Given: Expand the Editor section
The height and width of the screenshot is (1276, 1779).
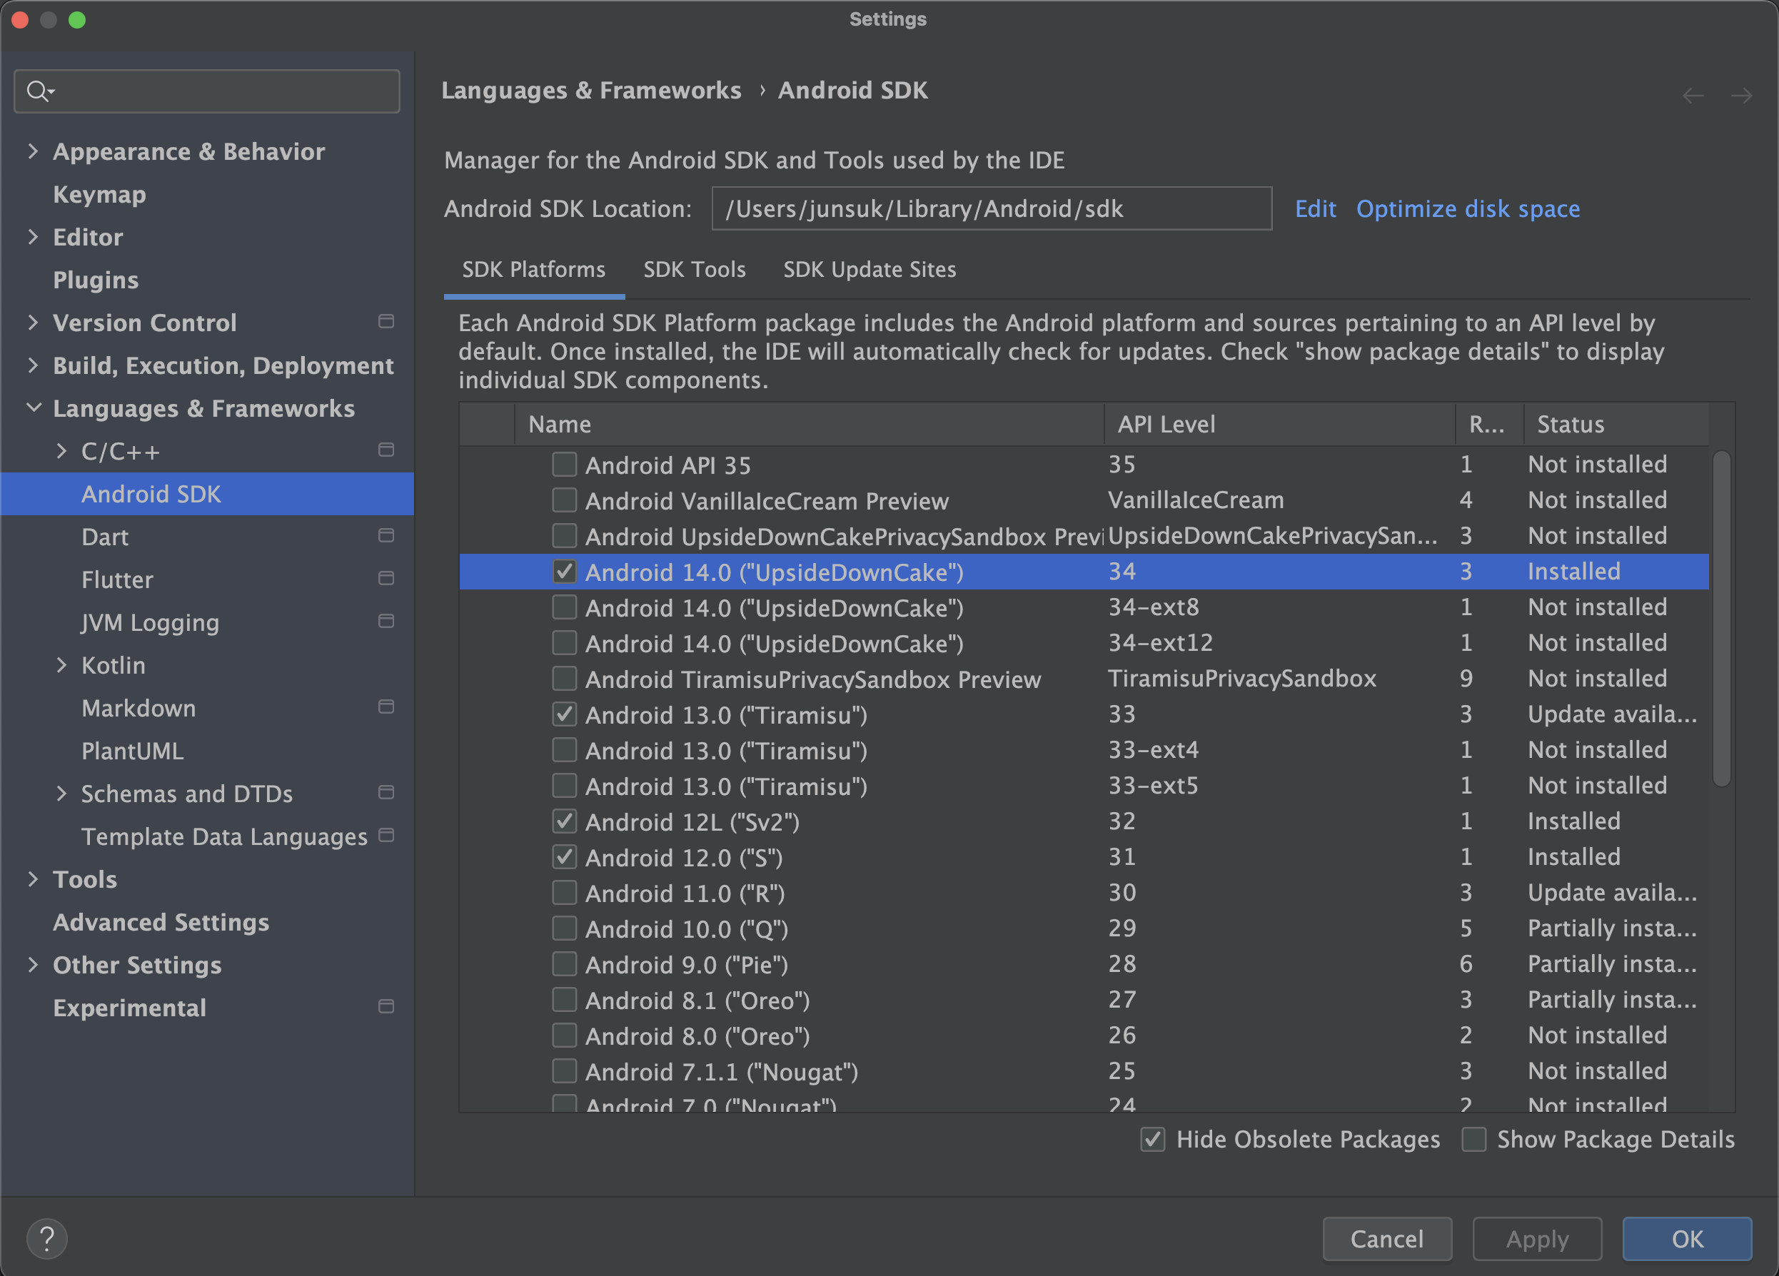Looking at the screenshot, I should [33, 236].
